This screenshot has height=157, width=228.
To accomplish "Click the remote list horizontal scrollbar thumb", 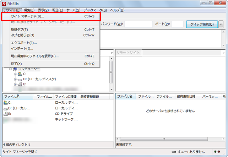I will (164, 139).
